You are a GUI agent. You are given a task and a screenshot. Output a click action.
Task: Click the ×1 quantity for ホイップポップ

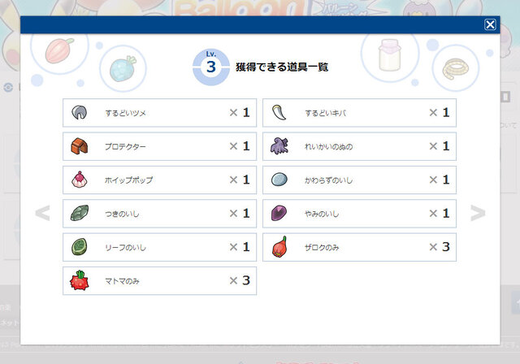point(240,180)
